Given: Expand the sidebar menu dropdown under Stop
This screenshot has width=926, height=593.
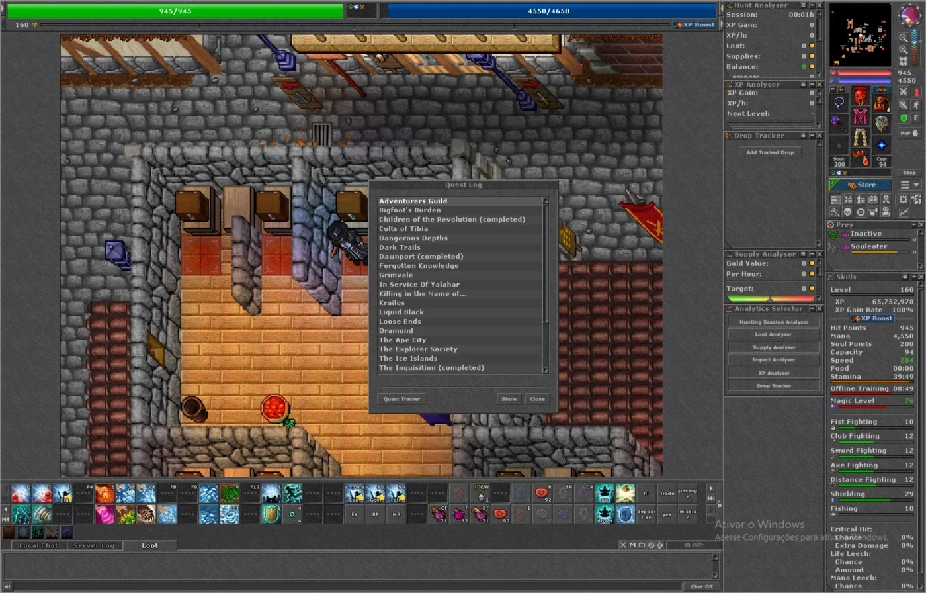Looking at the screenshot, I should 909,185.
